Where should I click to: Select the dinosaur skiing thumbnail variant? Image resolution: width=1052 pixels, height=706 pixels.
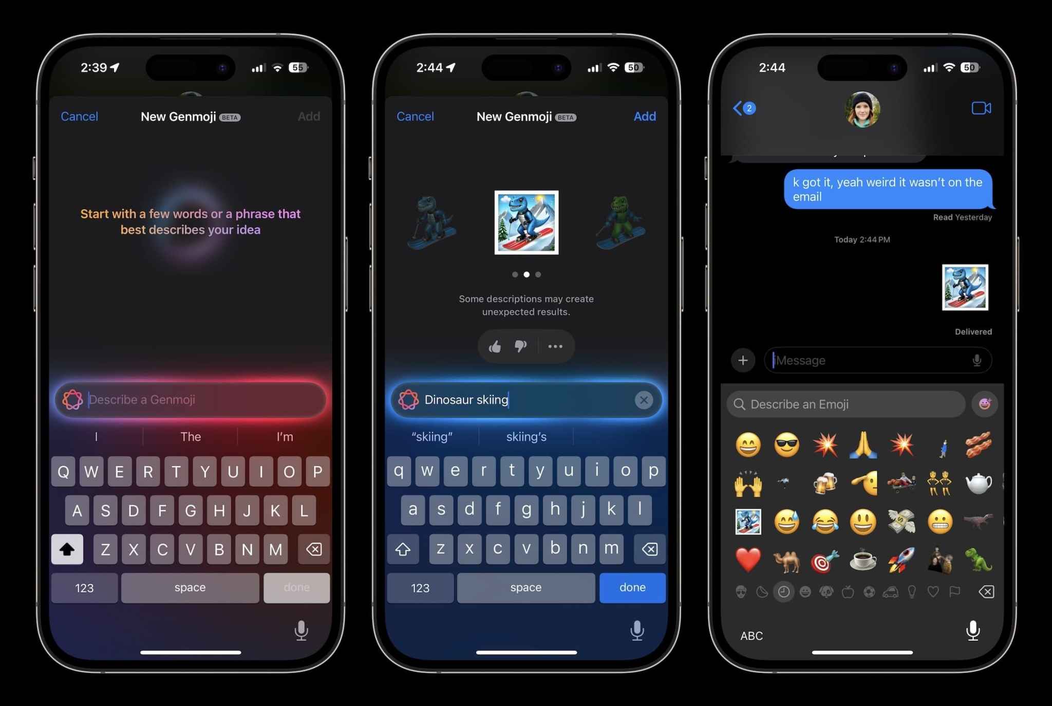click(526, 222)
